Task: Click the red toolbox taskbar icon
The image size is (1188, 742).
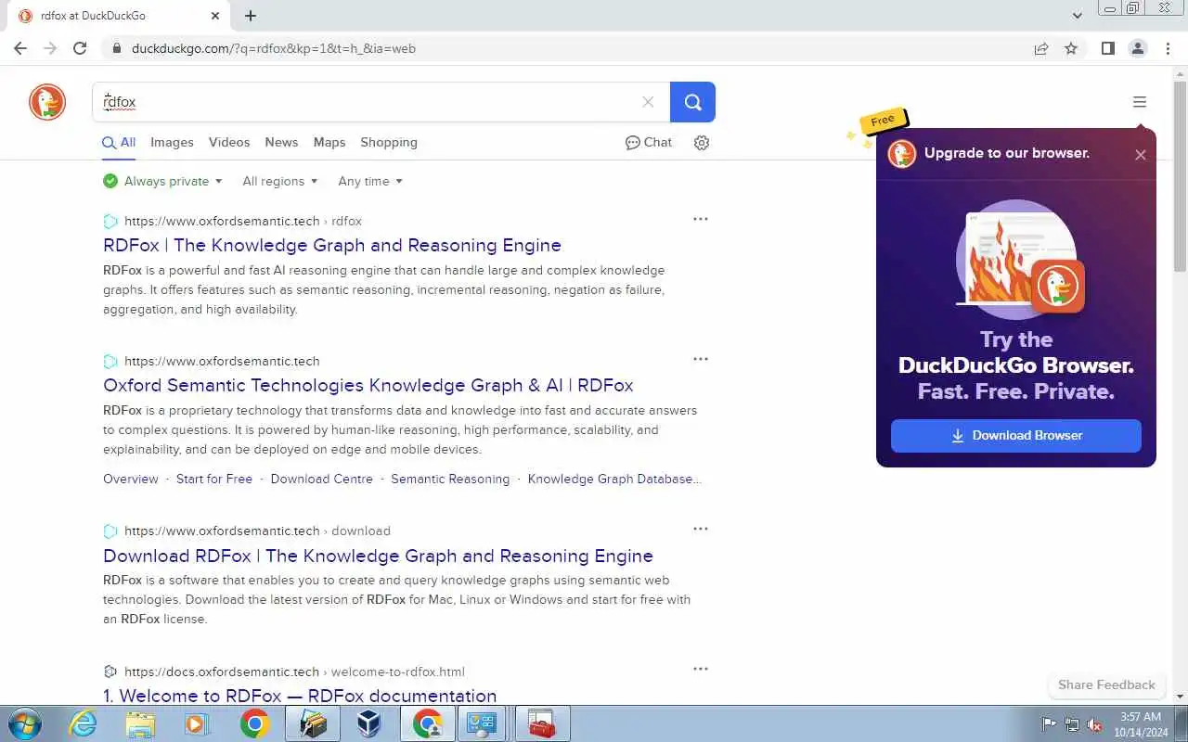Action: click(x=542, y=723)
